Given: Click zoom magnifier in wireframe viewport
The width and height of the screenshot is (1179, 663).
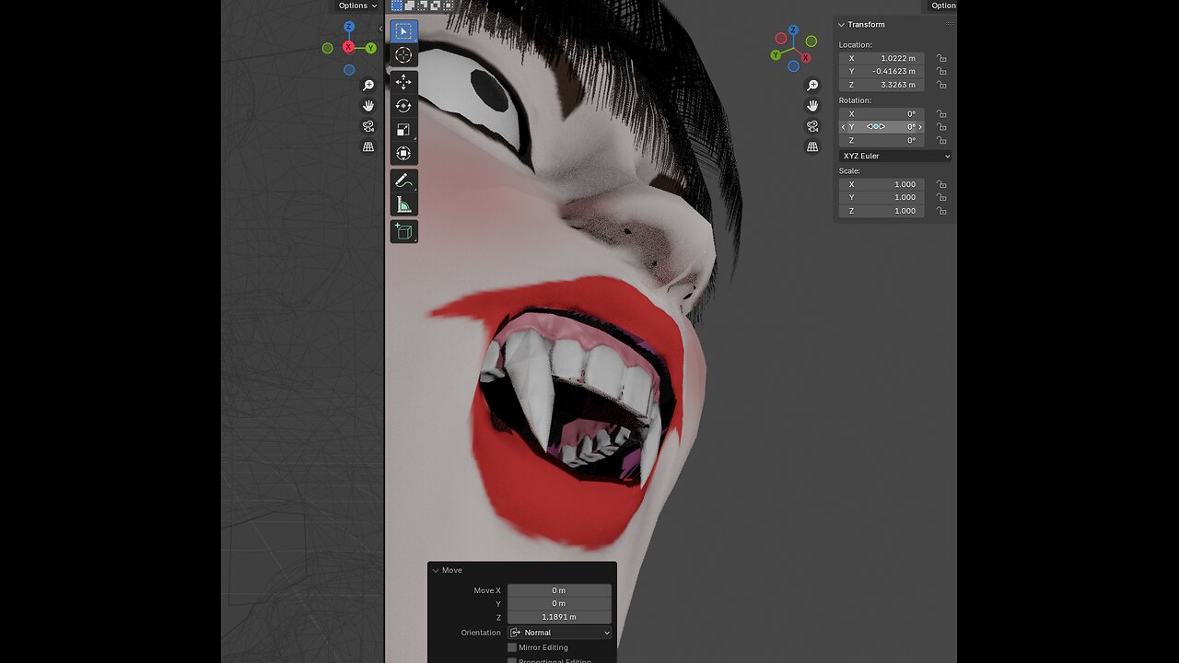Looking at the screenshot, I should click(x=368, y=86).
